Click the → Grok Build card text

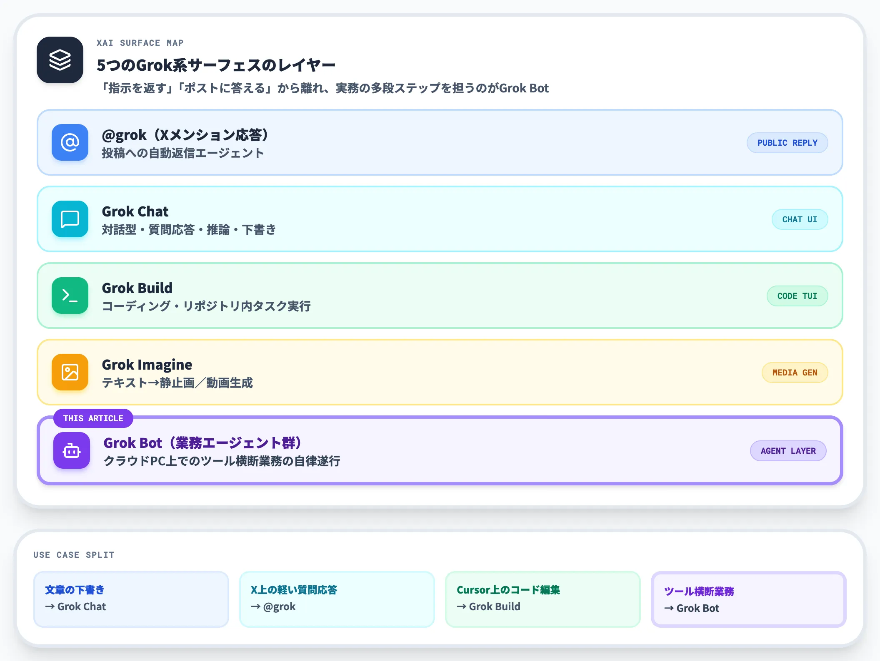[488, 606]
